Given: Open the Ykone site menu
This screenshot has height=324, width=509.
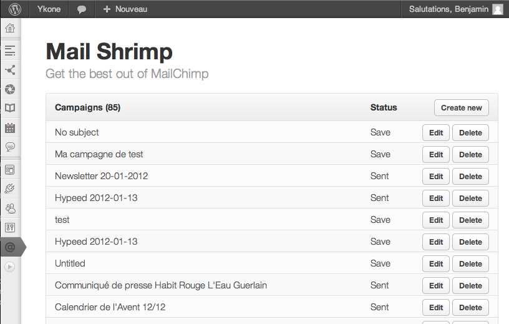Looking at the screenshot, I should (x=49, y=9).
